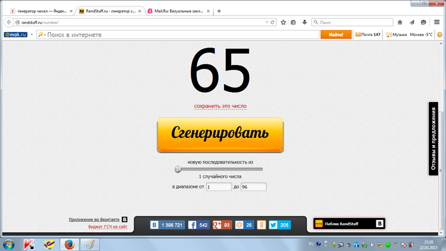Share via Odnoklassniki icon
The image size is (446, 251).
click(261, 224)
